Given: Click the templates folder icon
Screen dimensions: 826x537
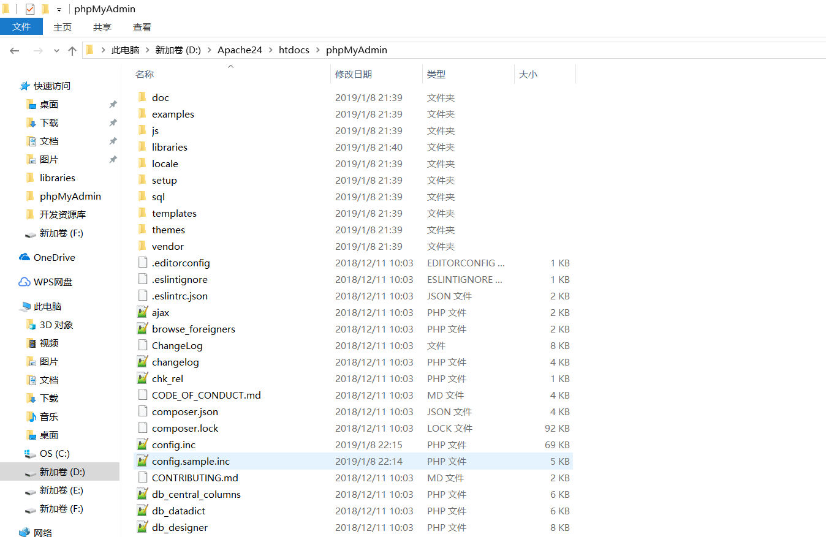Looking at the screenshot, I should (x=142, y=213).
